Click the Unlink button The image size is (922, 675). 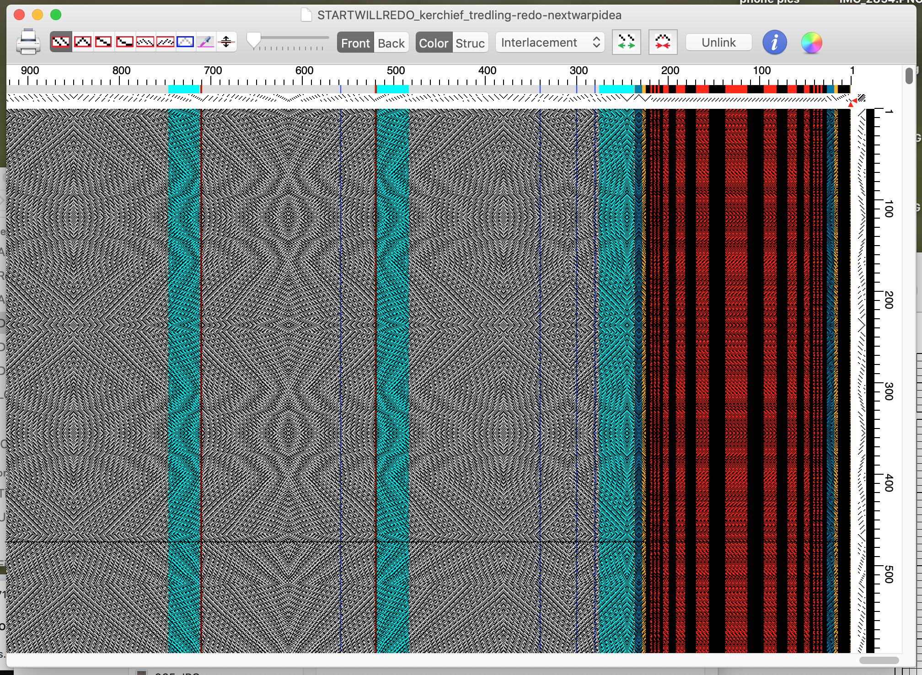click(718, 43)
